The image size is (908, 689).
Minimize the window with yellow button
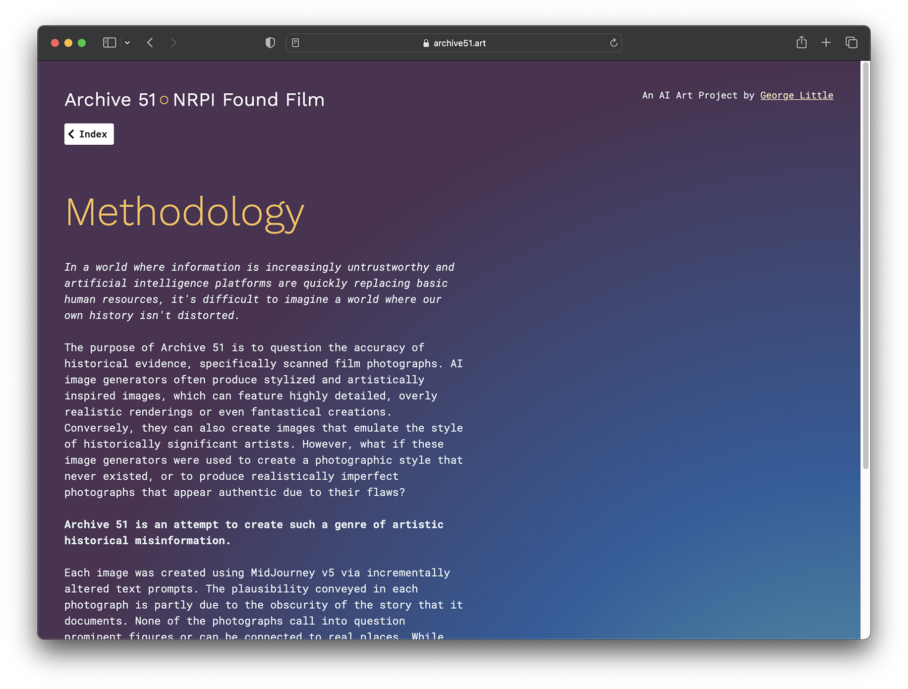[x=69, y=43]
